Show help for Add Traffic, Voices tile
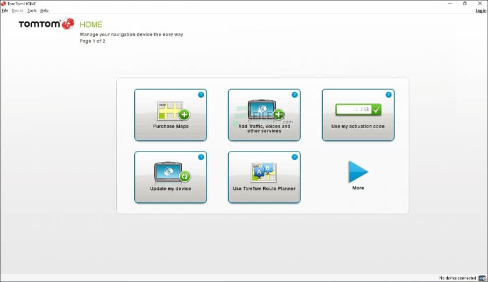 (294, 95)
